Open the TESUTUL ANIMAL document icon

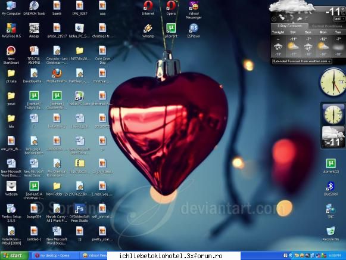(x=34, y=55)
